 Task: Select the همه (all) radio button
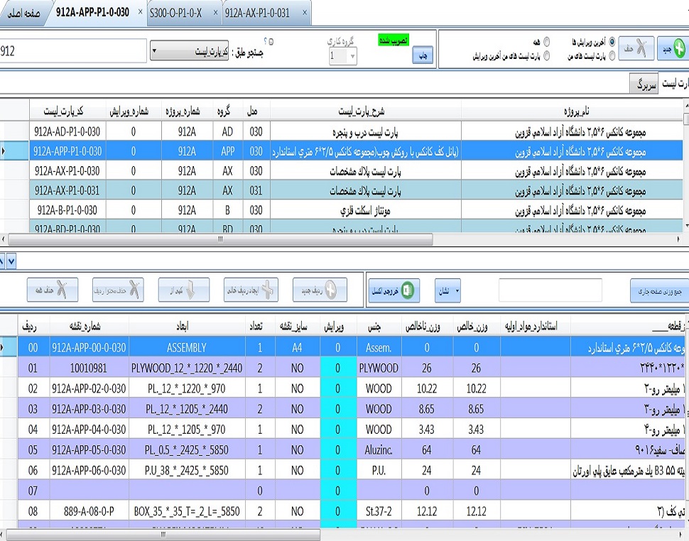(547, 42)
